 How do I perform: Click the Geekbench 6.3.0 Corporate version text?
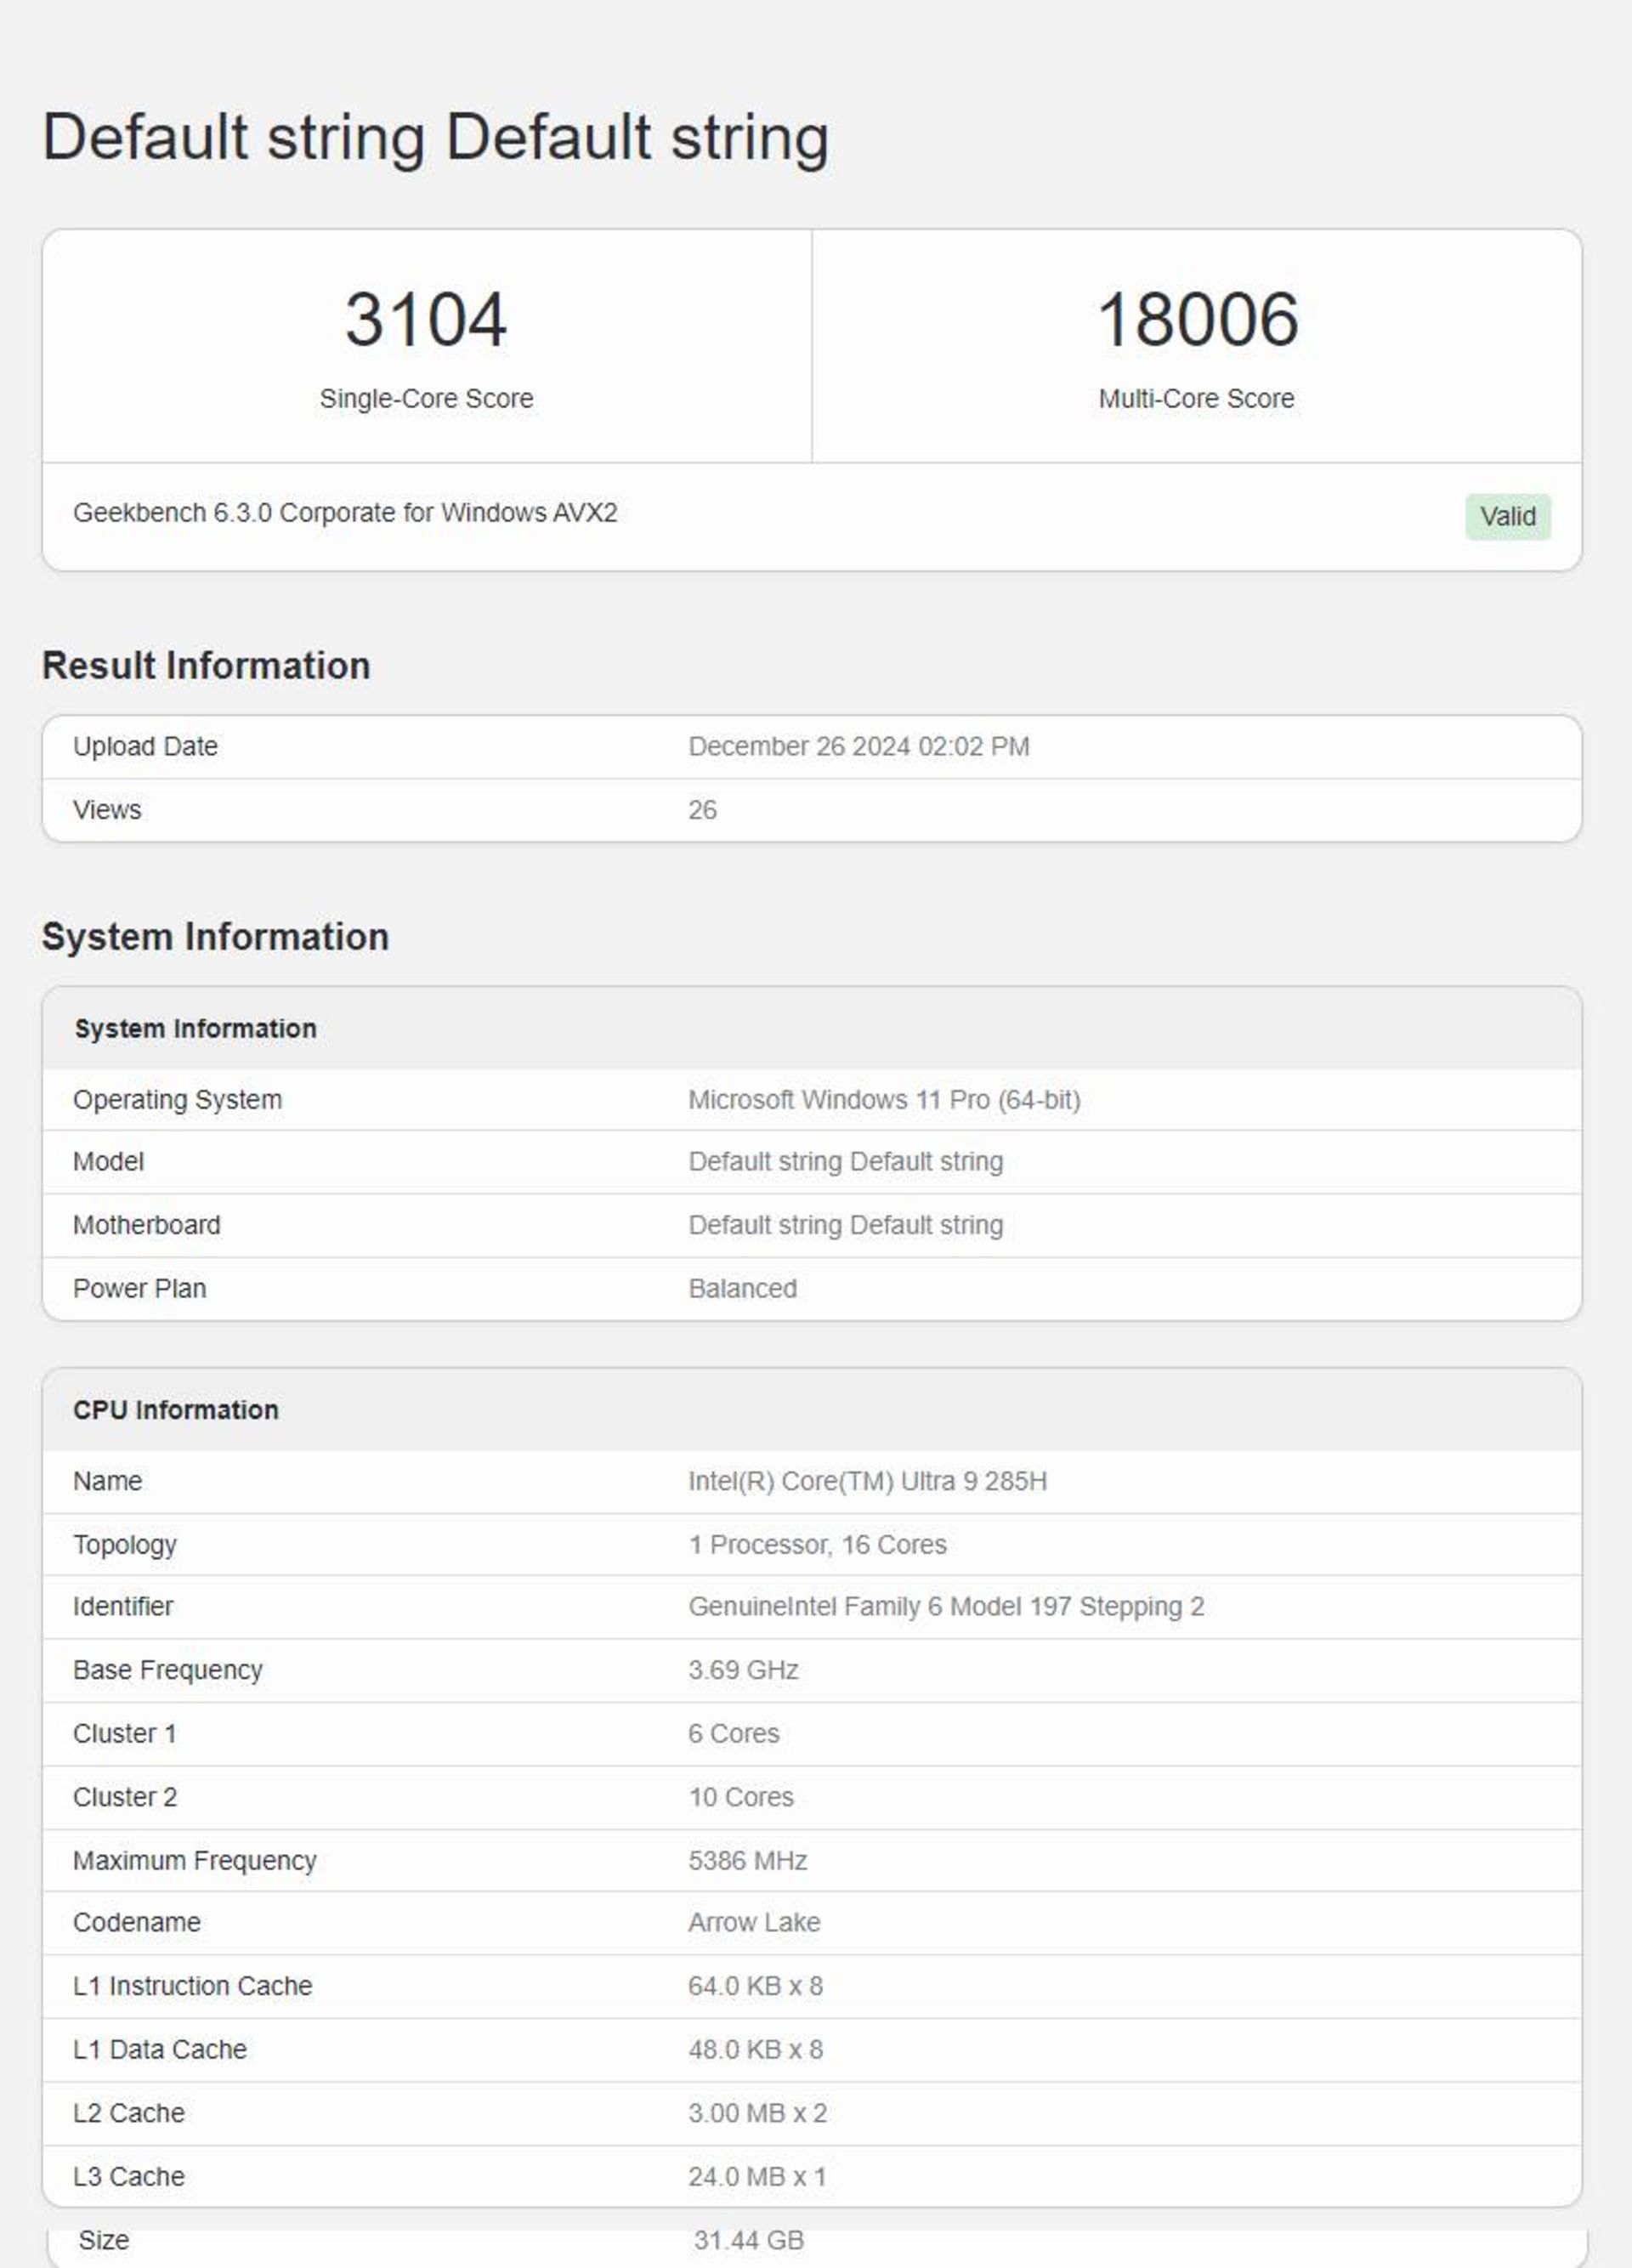(345, 513)
